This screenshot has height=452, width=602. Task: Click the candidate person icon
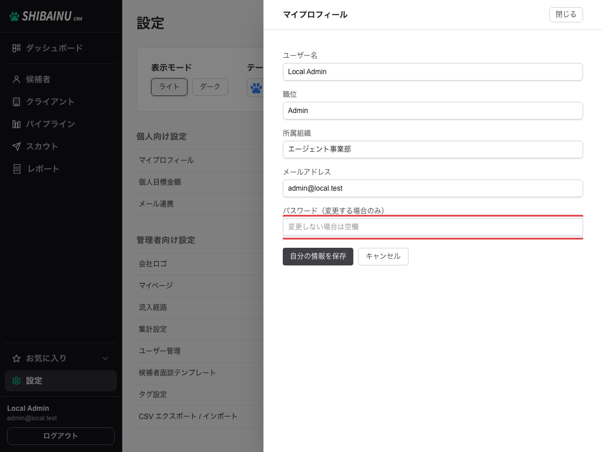[x=16, y=79]
